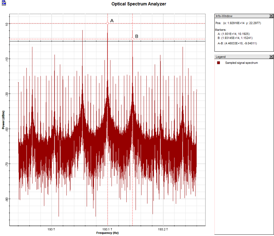The height and width of the screenshot is (236, 274).
Task: Select marker A on the spectrum peak
Action: coord(108,23)
